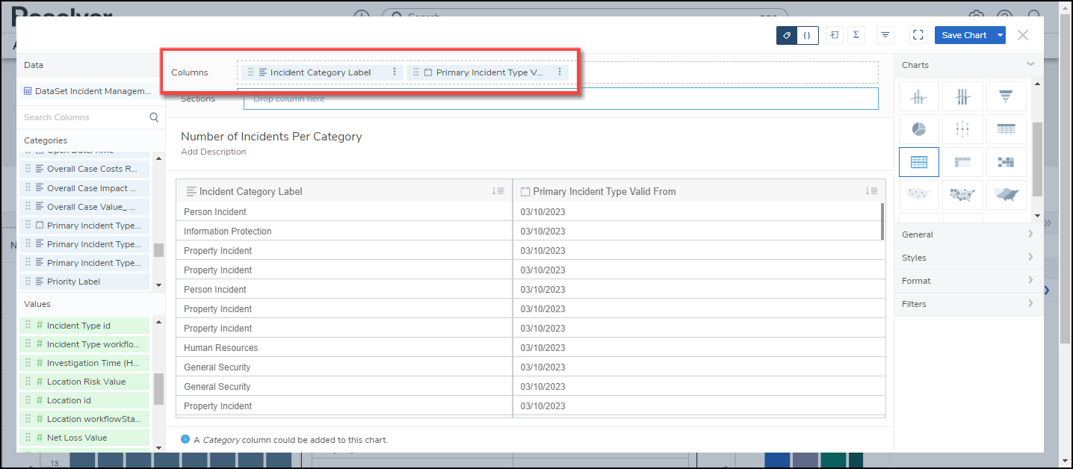Click the Primary Incident Type V... column pill
The height and width of the screenshot is (469, 1073).
click(487, 72)
